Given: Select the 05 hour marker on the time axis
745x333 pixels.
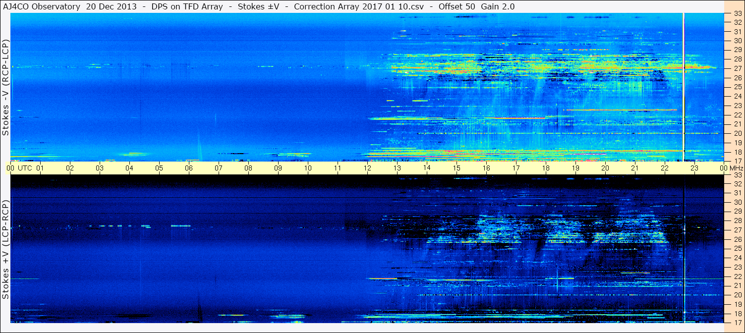Looking at the screenshot, I should tap(159, 168).
